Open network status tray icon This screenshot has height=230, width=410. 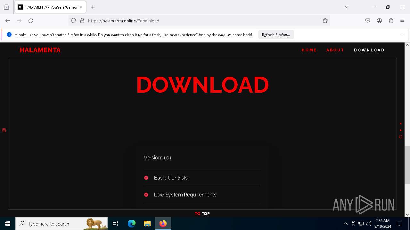pos(361,224)
